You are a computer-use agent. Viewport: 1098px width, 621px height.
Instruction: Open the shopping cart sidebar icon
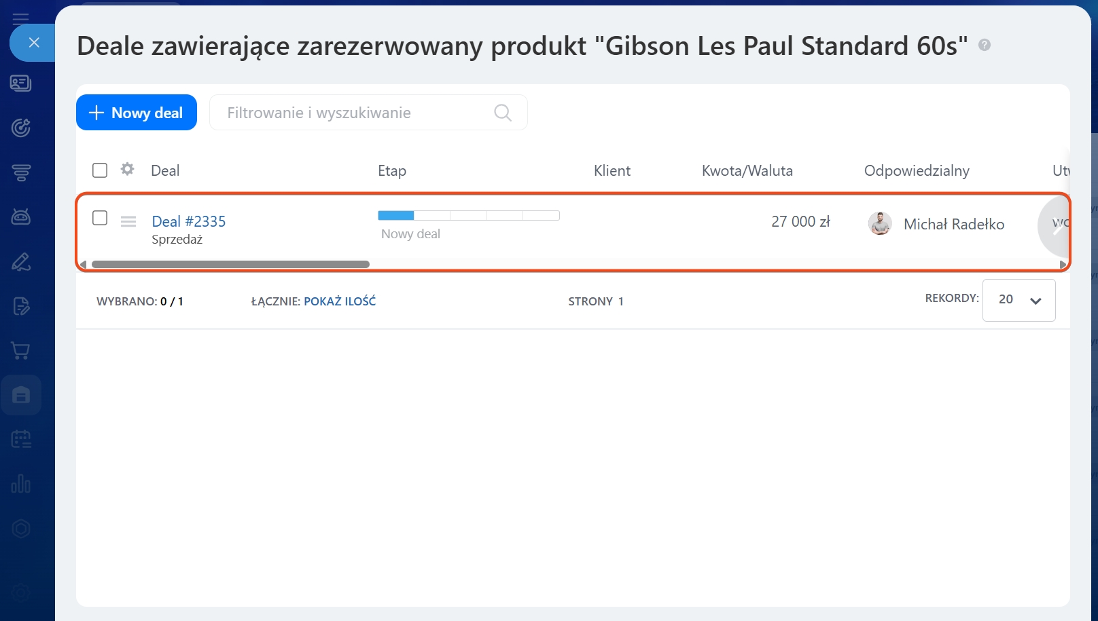pyautogui.click(x=21, y=351)
